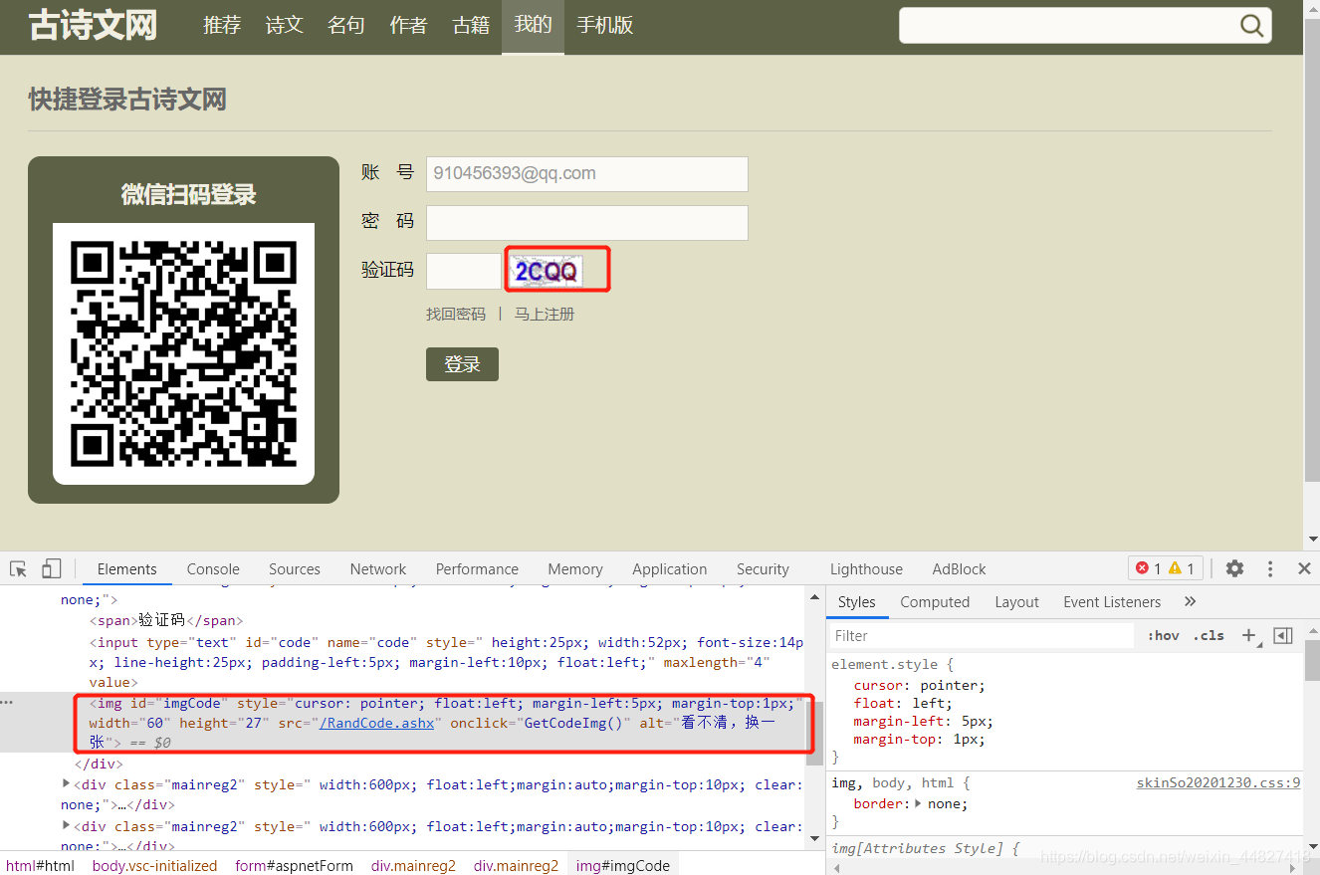Toggle the device toolbar icon

tap(51, 568)
